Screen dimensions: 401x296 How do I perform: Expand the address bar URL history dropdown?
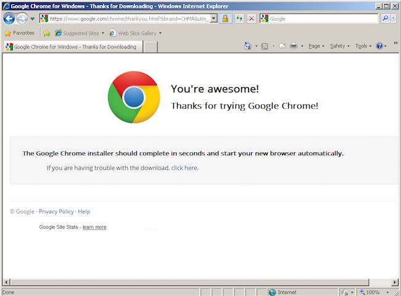pyautogui.click(x=214, y=18)
